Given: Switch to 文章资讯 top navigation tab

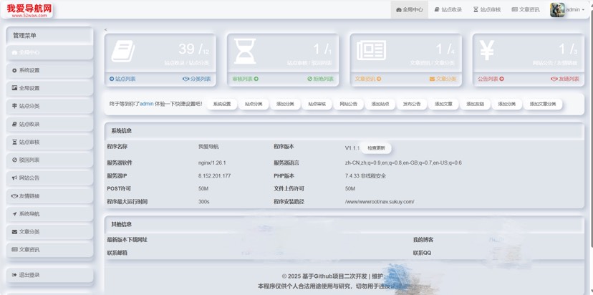Looking at the screenshot, I should tap(526, 10).
